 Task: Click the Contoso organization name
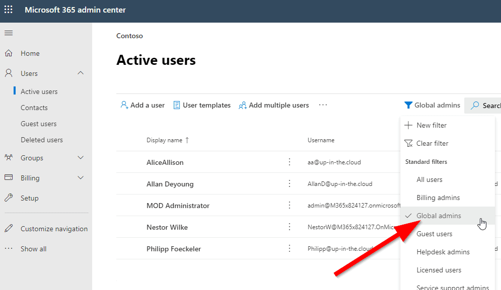[129, 36]
